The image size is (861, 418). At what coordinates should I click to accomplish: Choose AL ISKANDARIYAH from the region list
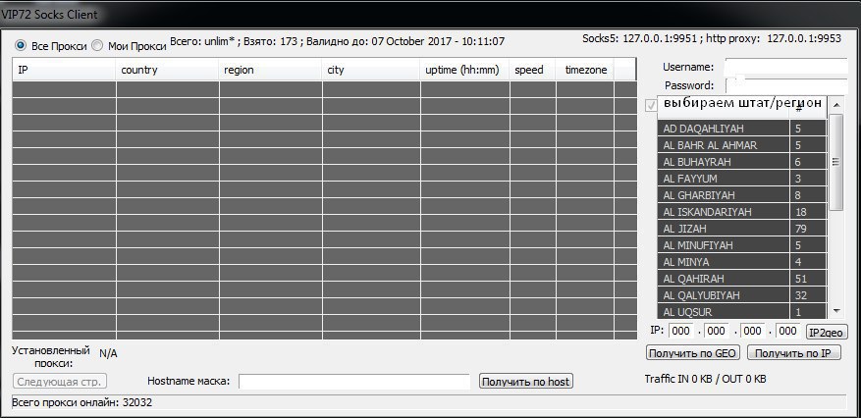coord(723,212)
